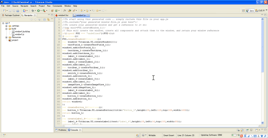The height and width of the screenshot is (138, 268).
Task: Collapse code fold marker at line 8
Action: tap(61, 39)
